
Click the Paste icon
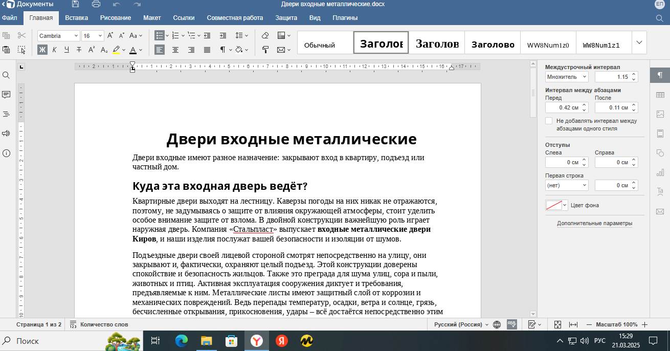[x=6, y=50]
